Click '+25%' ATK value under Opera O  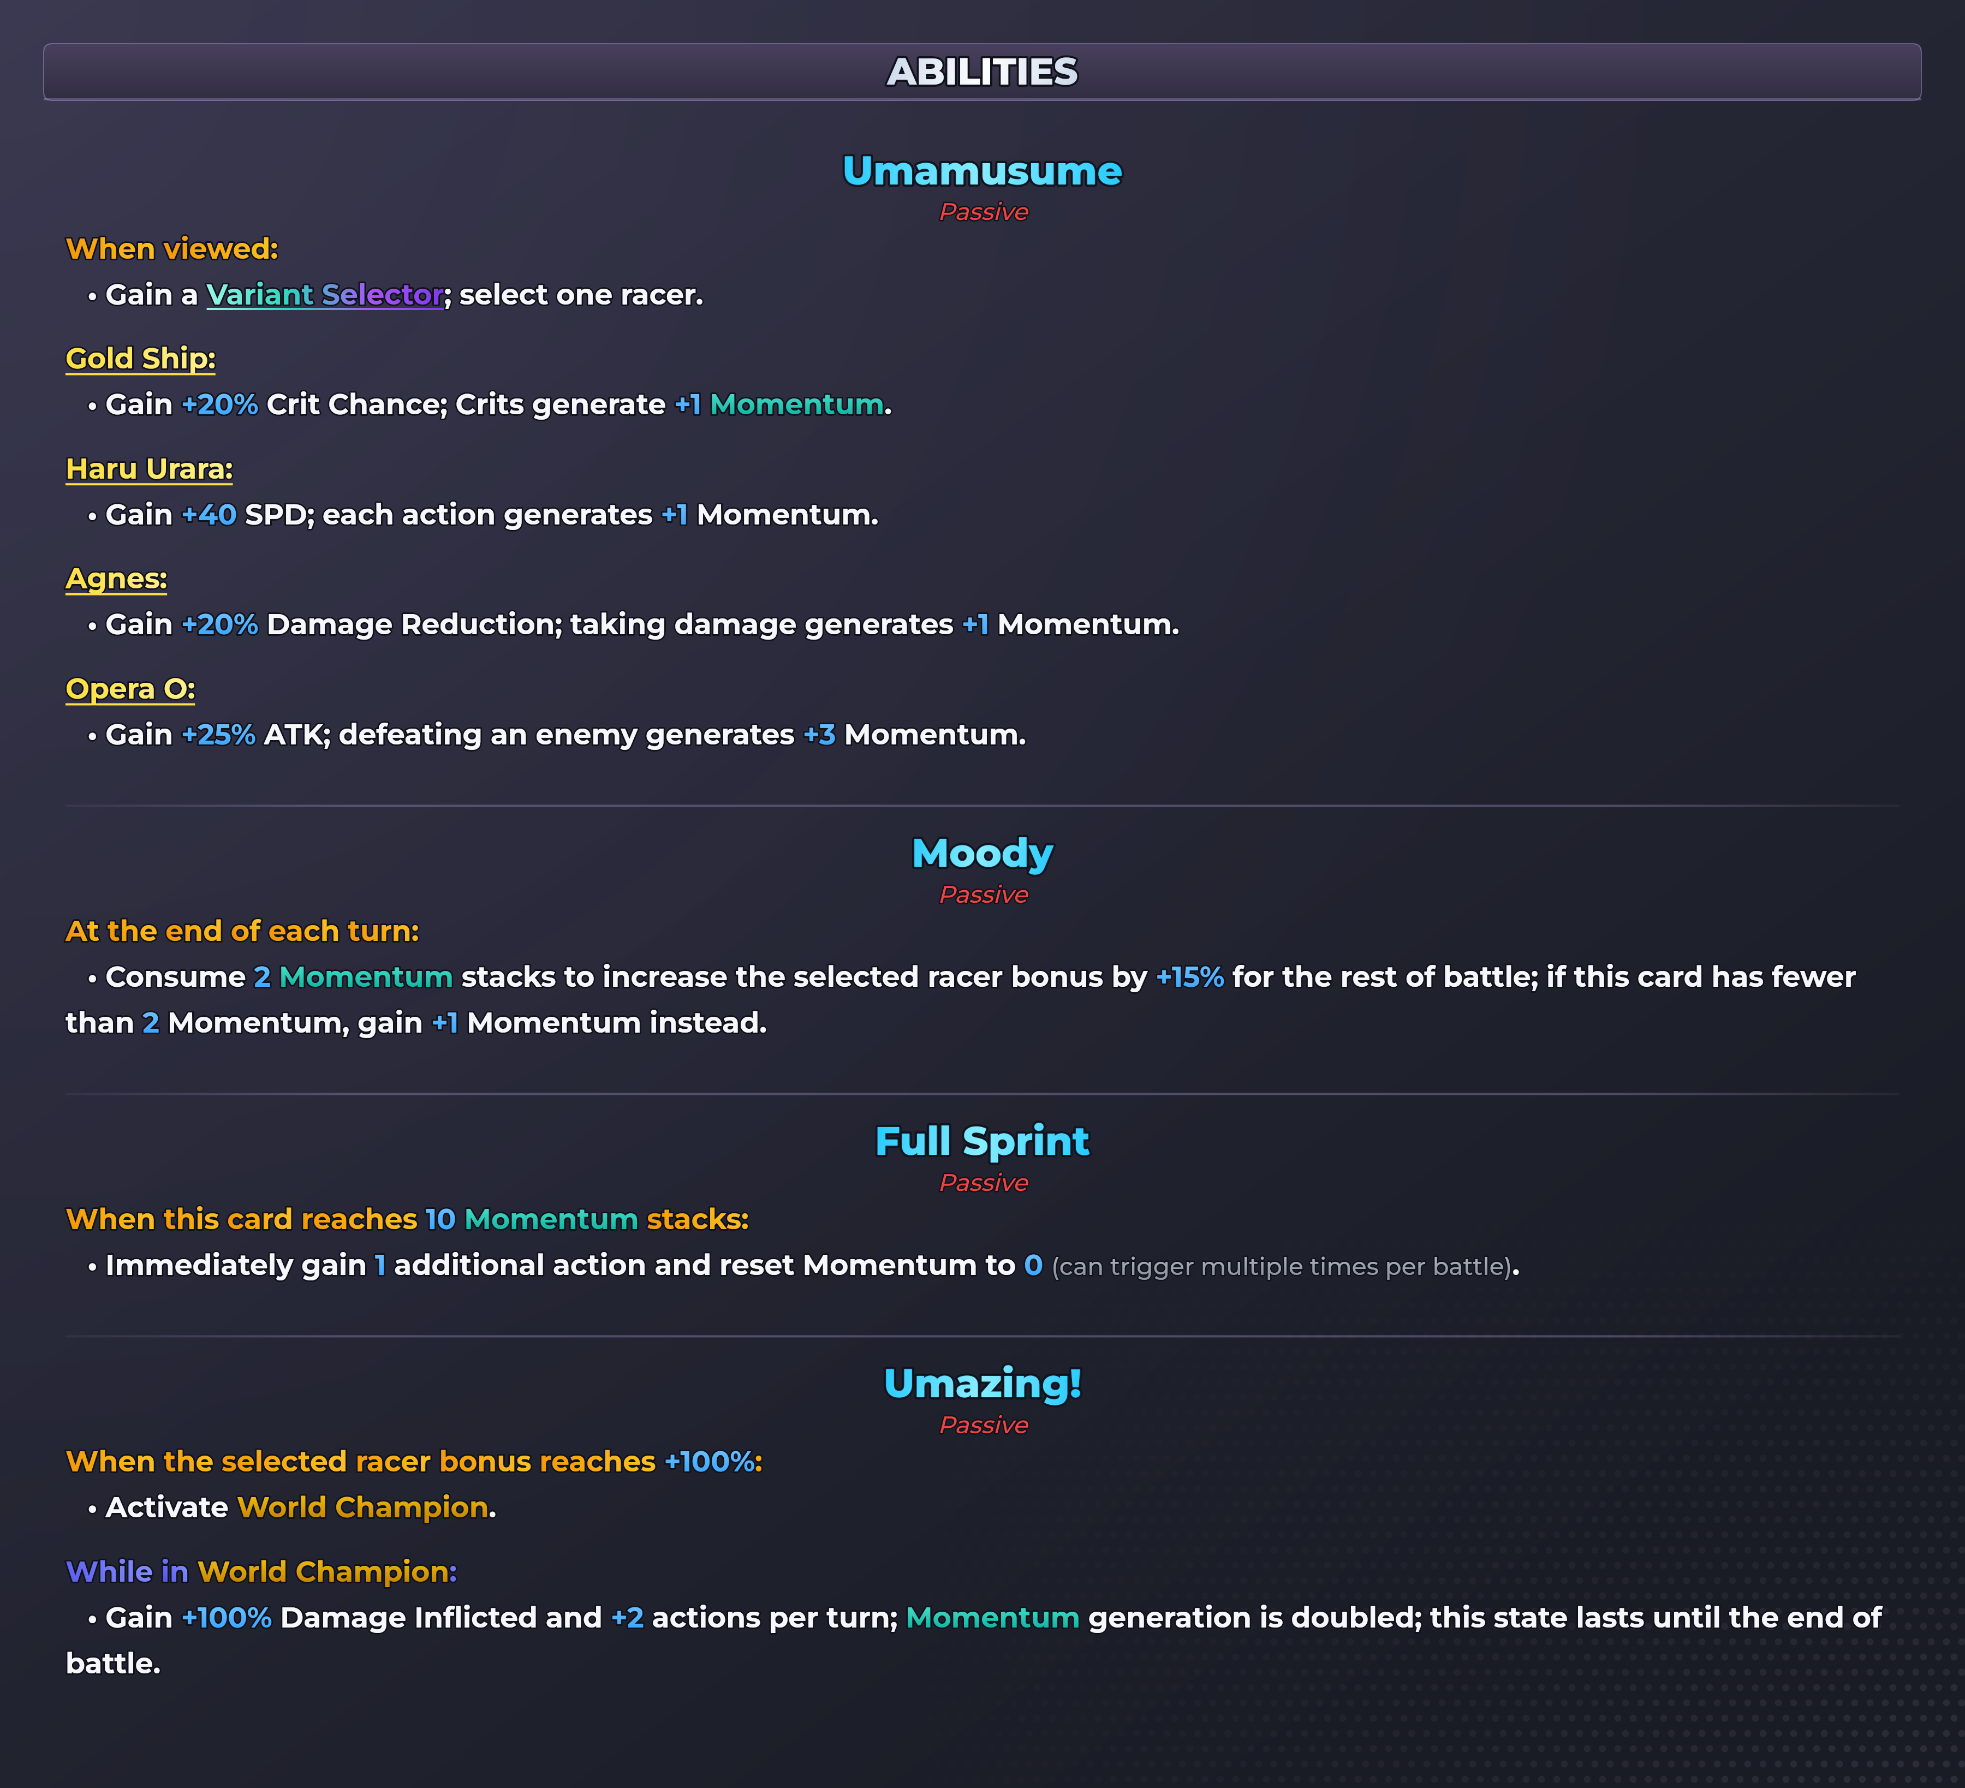pos(219,735)
